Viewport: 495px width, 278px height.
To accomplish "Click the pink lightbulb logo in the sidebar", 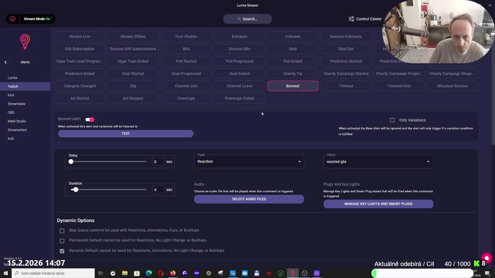I will point(25,42).
